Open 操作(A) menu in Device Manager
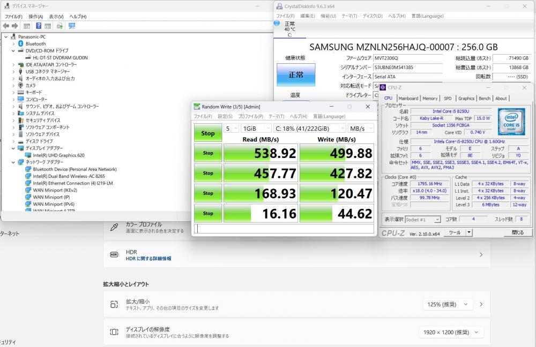The height and width of the screenshot is (347, 536). click(35, 17)
